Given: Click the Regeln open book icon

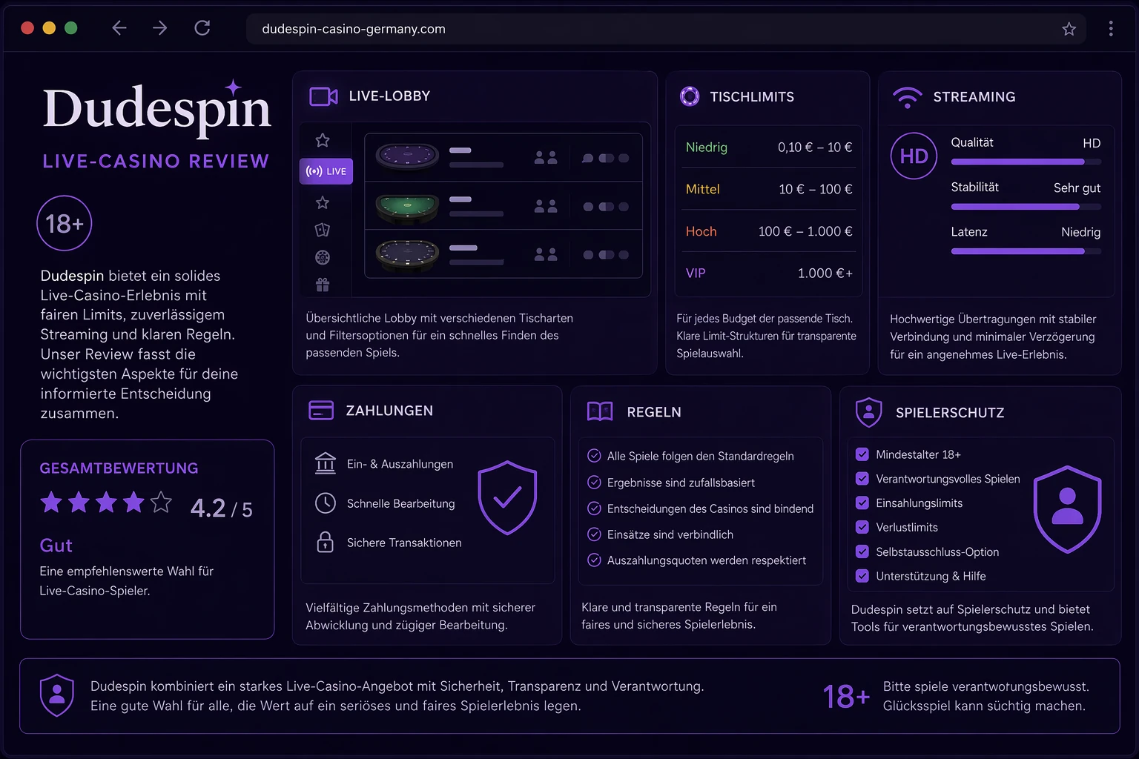Looking at the screenshot, I should click(600, 411).
